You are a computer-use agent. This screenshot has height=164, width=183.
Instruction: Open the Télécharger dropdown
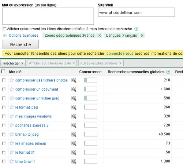tap(13, 63)
